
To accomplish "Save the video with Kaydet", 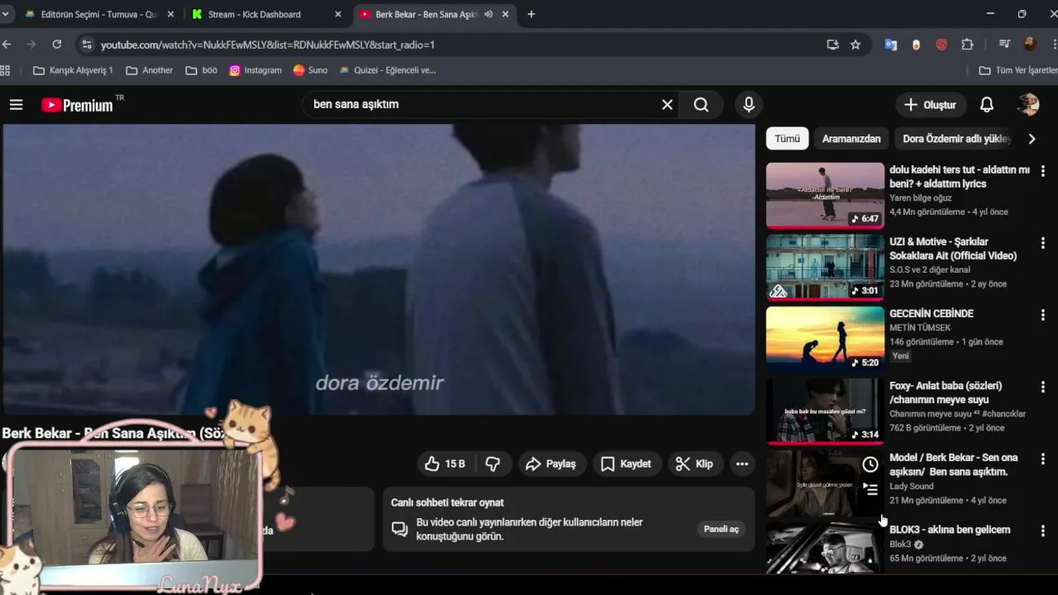I will coord(626,464).
